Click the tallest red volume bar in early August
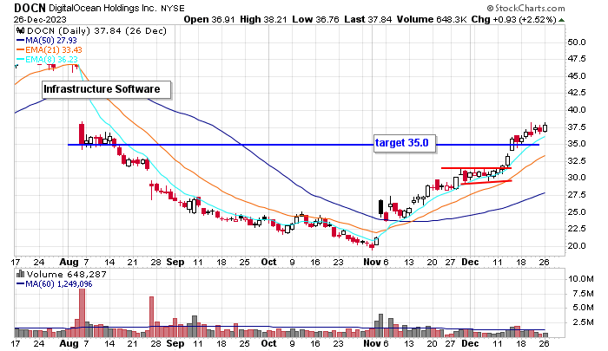The height and width of the screenshot is (351, 608). point(82,313)
